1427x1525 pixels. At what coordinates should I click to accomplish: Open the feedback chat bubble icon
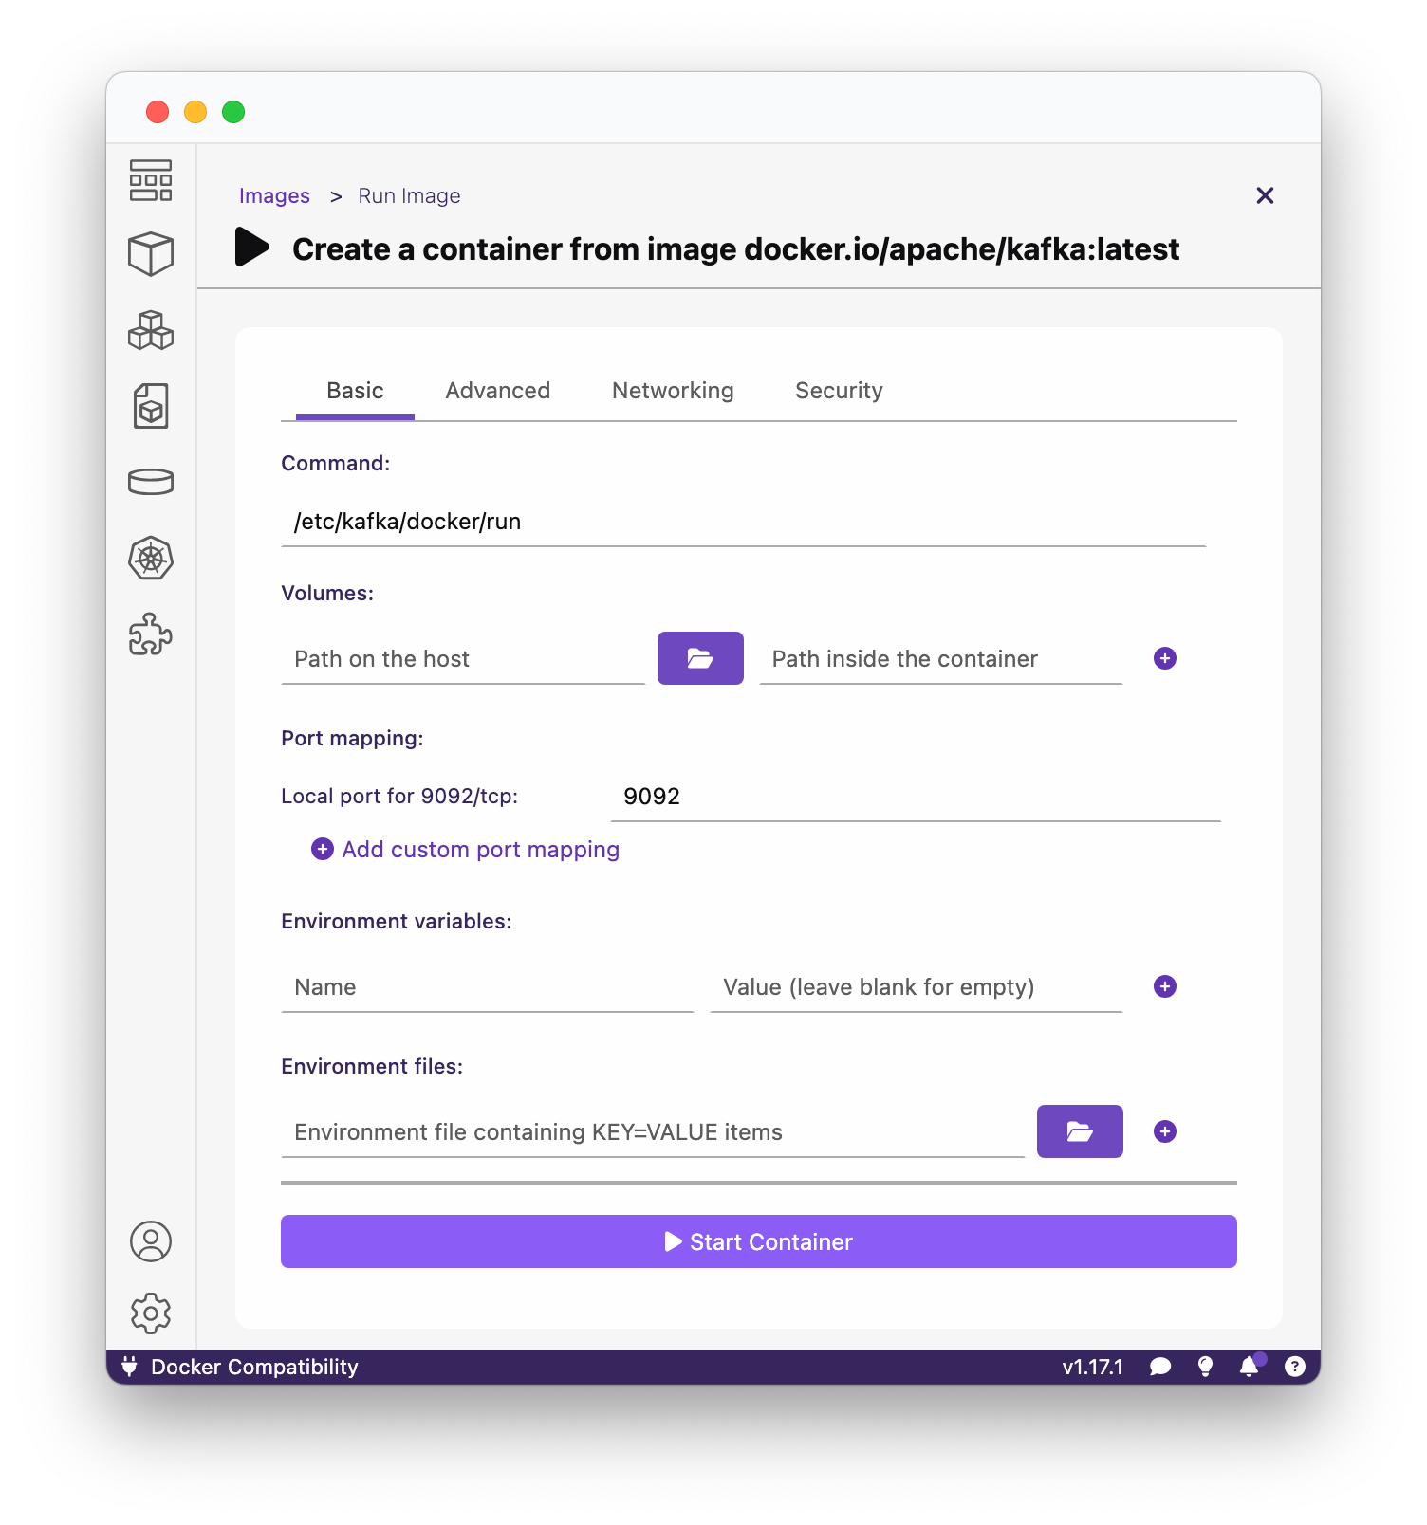click(x=1160, y=1367)
